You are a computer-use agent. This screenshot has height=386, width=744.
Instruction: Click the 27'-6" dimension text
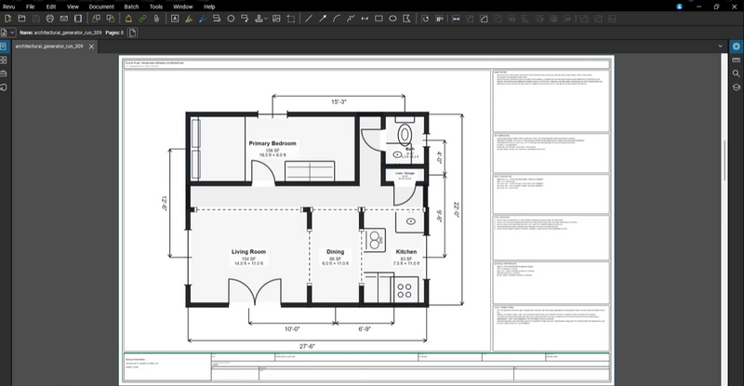[x=307, y=346]
